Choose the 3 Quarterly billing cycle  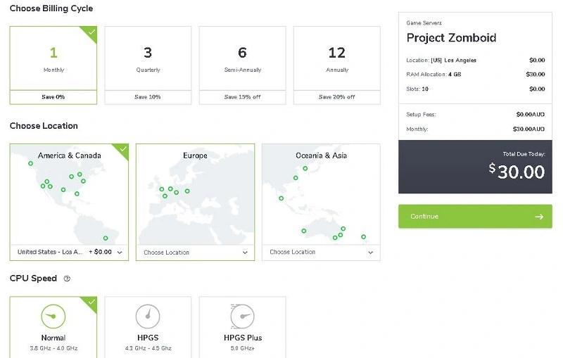pyautogui.click(x=148, y=65)
